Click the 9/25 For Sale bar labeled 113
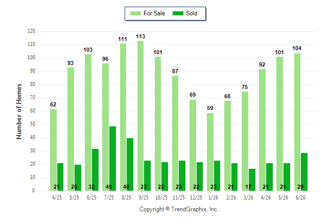The image size is (330, 222). tap(140, 116)
